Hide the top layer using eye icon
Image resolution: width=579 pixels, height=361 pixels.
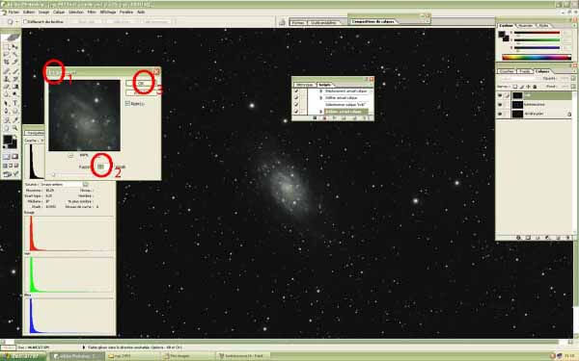(x=500, y=95)
